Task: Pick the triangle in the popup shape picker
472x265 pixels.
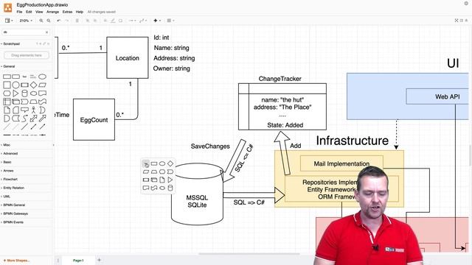Action: [x=170, y=180]
